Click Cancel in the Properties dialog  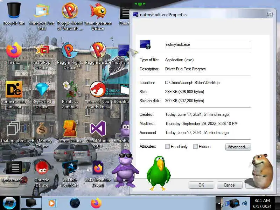pos(230,185)
